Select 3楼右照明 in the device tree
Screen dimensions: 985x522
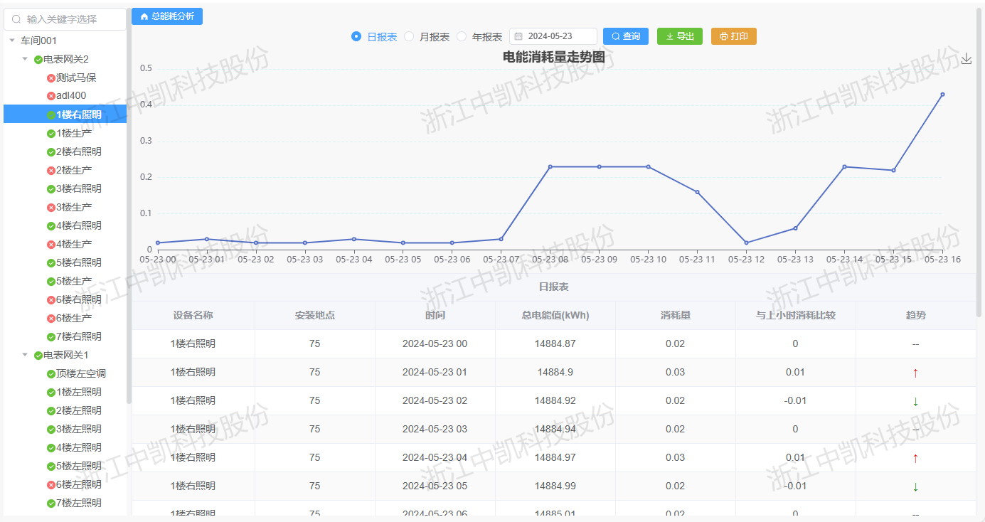pos(78,189)
